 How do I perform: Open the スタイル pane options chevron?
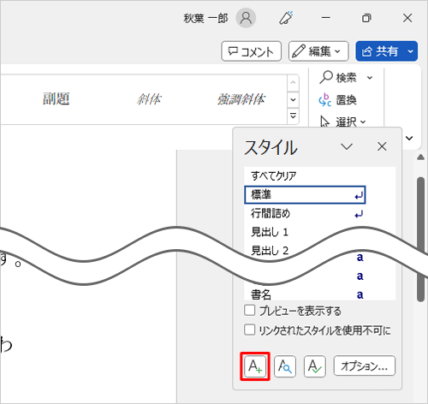coord(347,146)
